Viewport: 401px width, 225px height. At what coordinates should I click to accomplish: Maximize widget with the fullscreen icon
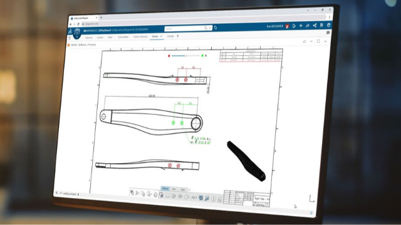coord(318,41)
